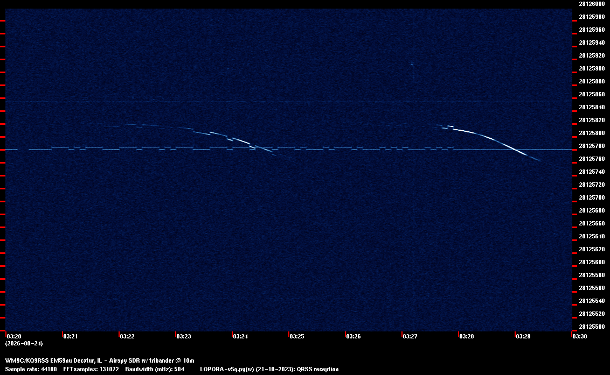Pick the 28125800 frequency label
Viewport: 610px width, 375px height.
[592, 133]
